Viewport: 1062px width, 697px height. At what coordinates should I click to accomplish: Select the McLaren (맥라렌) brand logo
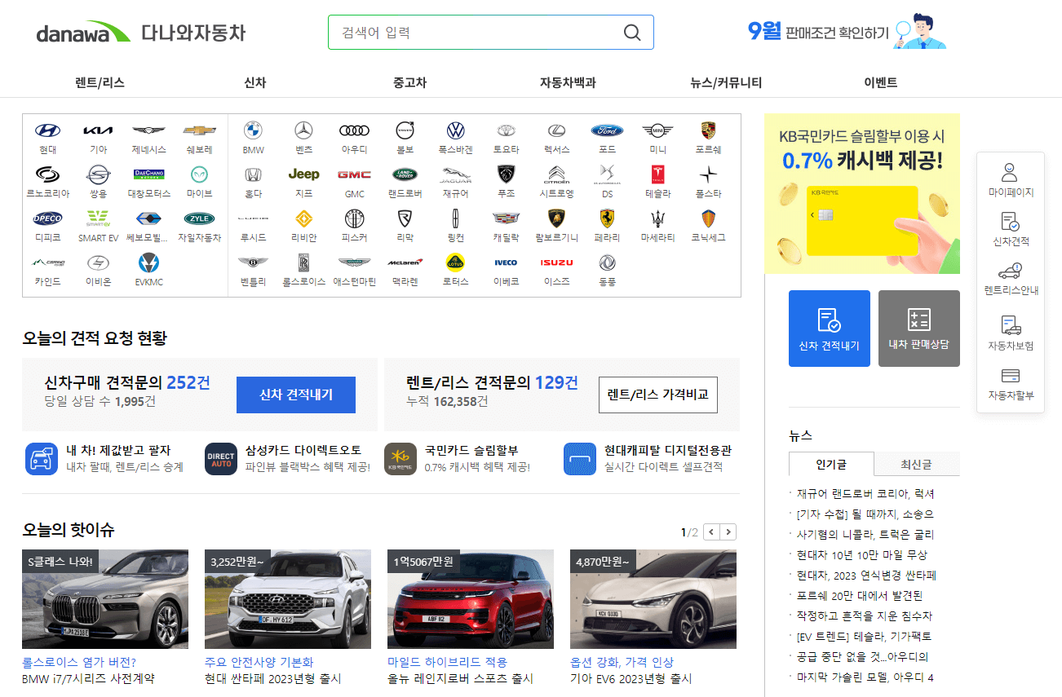click(405, 262)
